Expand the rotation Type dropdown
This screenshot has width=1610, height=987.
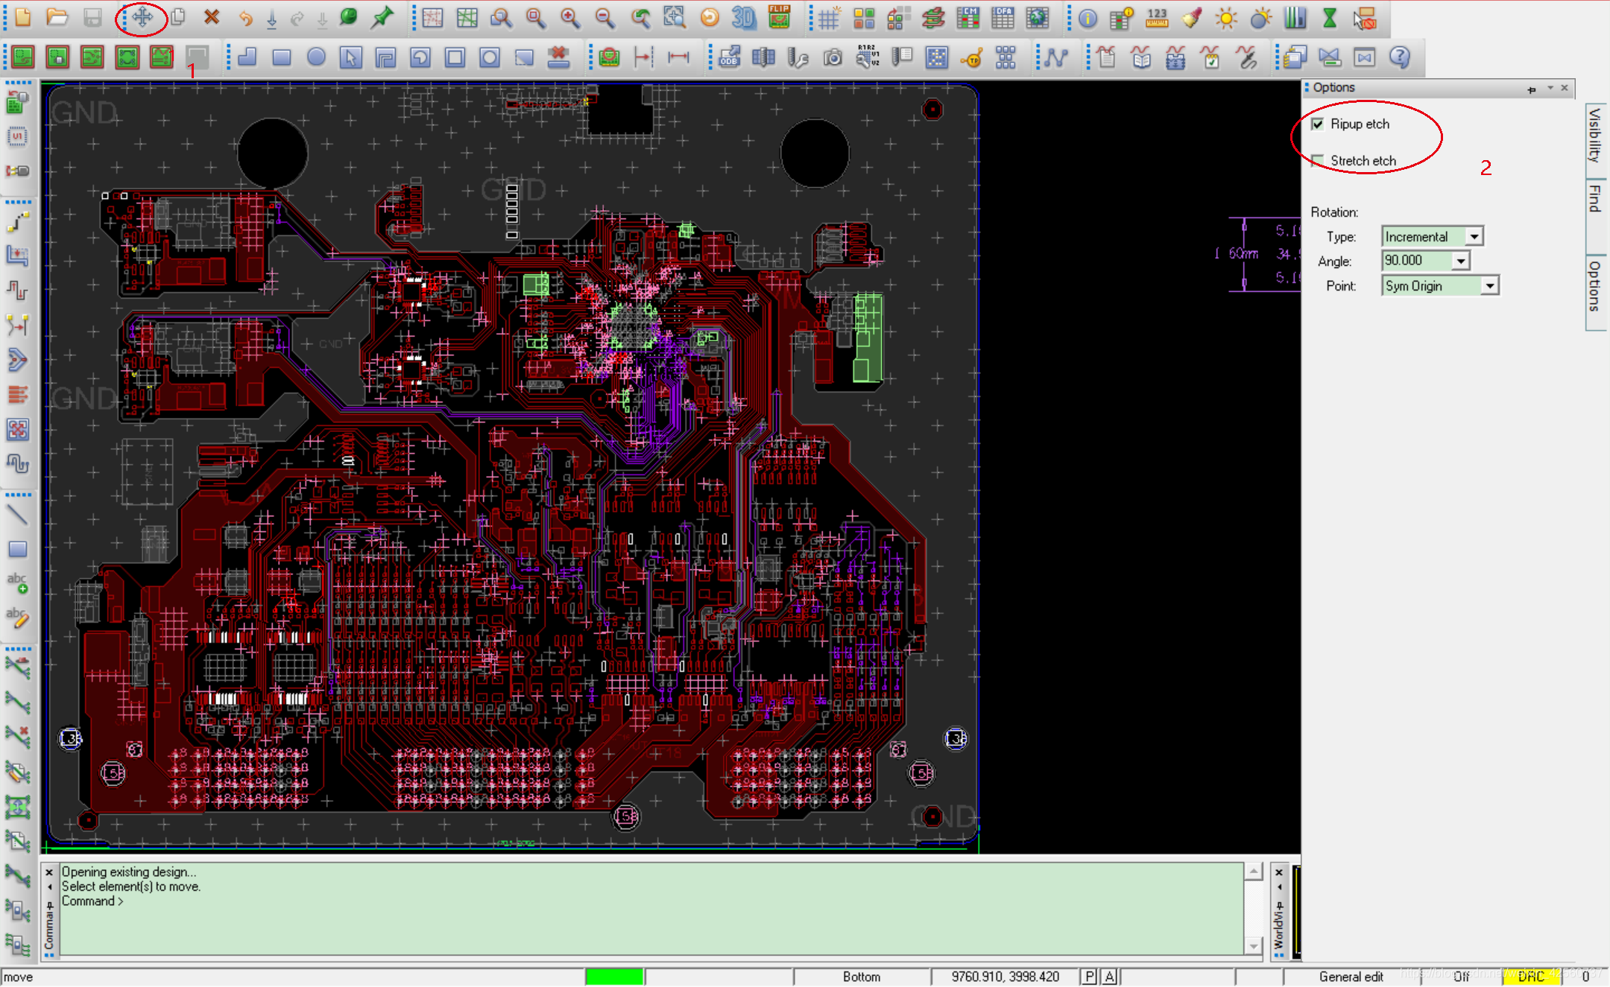pos(1474,237)
